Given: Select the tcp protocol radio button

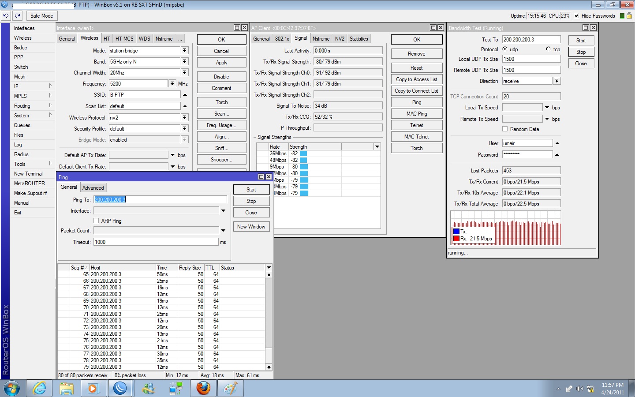Looking at the screenshot, I should point(548,49).
